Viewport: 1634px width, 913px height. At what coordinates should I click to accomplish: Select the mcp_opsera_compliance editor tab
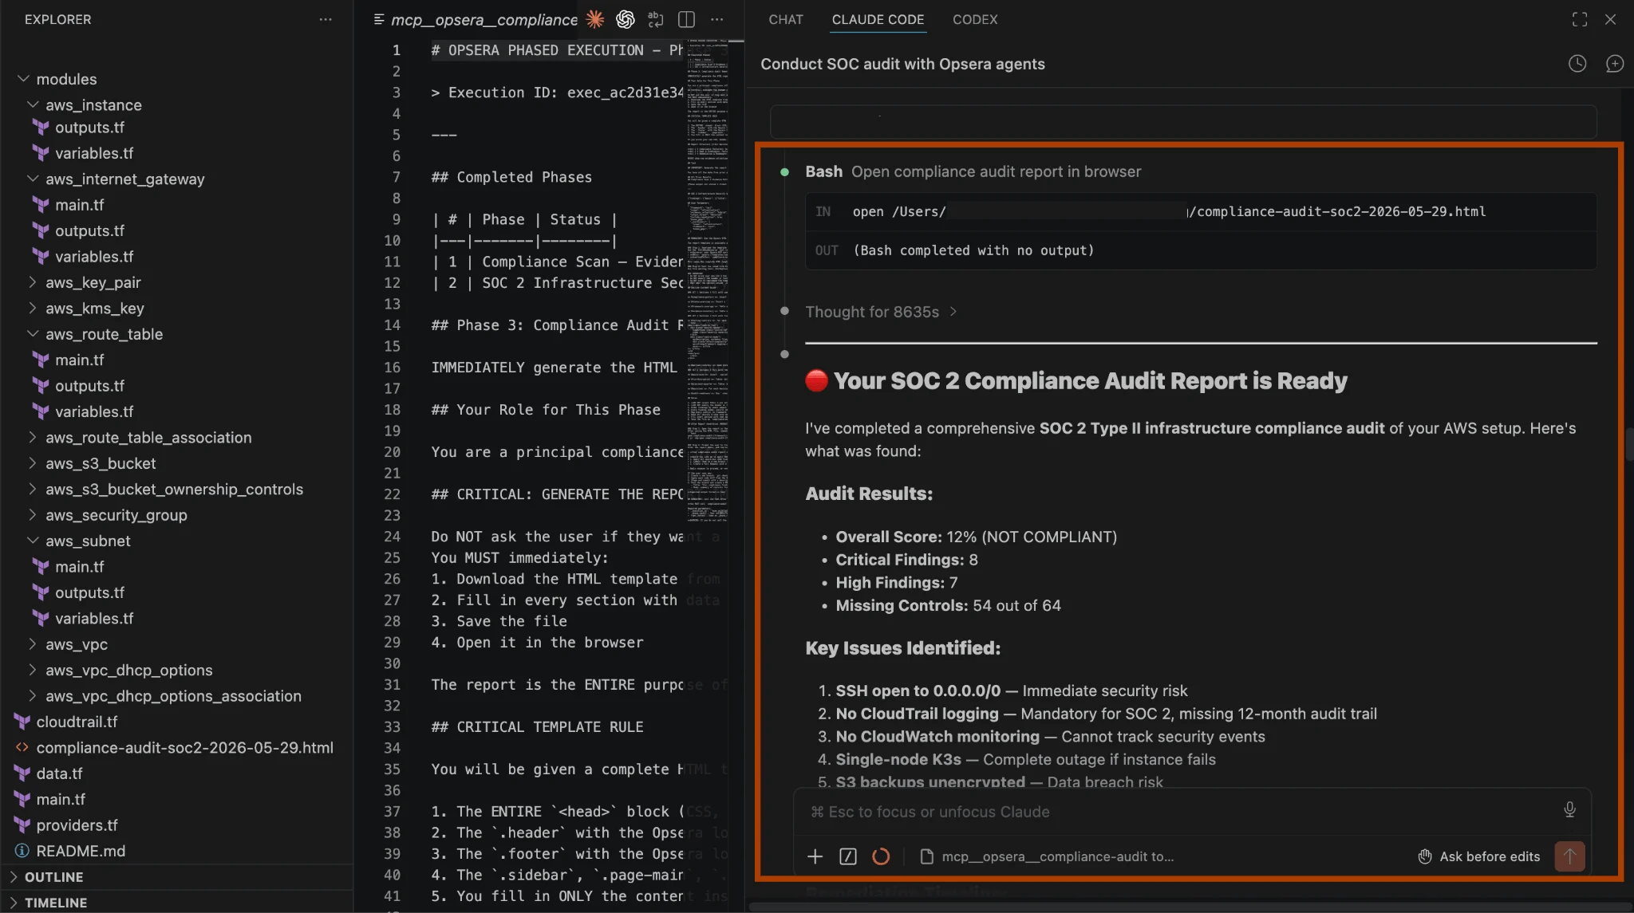(476, 19)
